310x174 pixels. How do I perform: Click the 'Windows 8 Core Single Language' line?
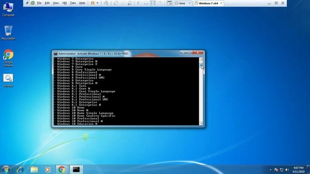coord(84,70)
